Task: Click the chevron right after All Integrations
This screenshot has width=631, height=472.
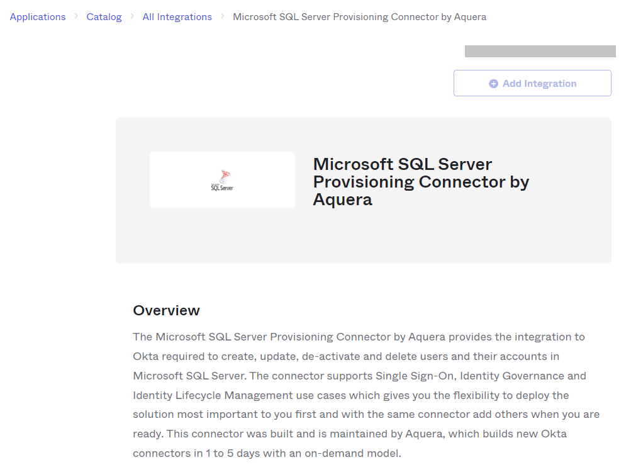Action: (223, 16)
